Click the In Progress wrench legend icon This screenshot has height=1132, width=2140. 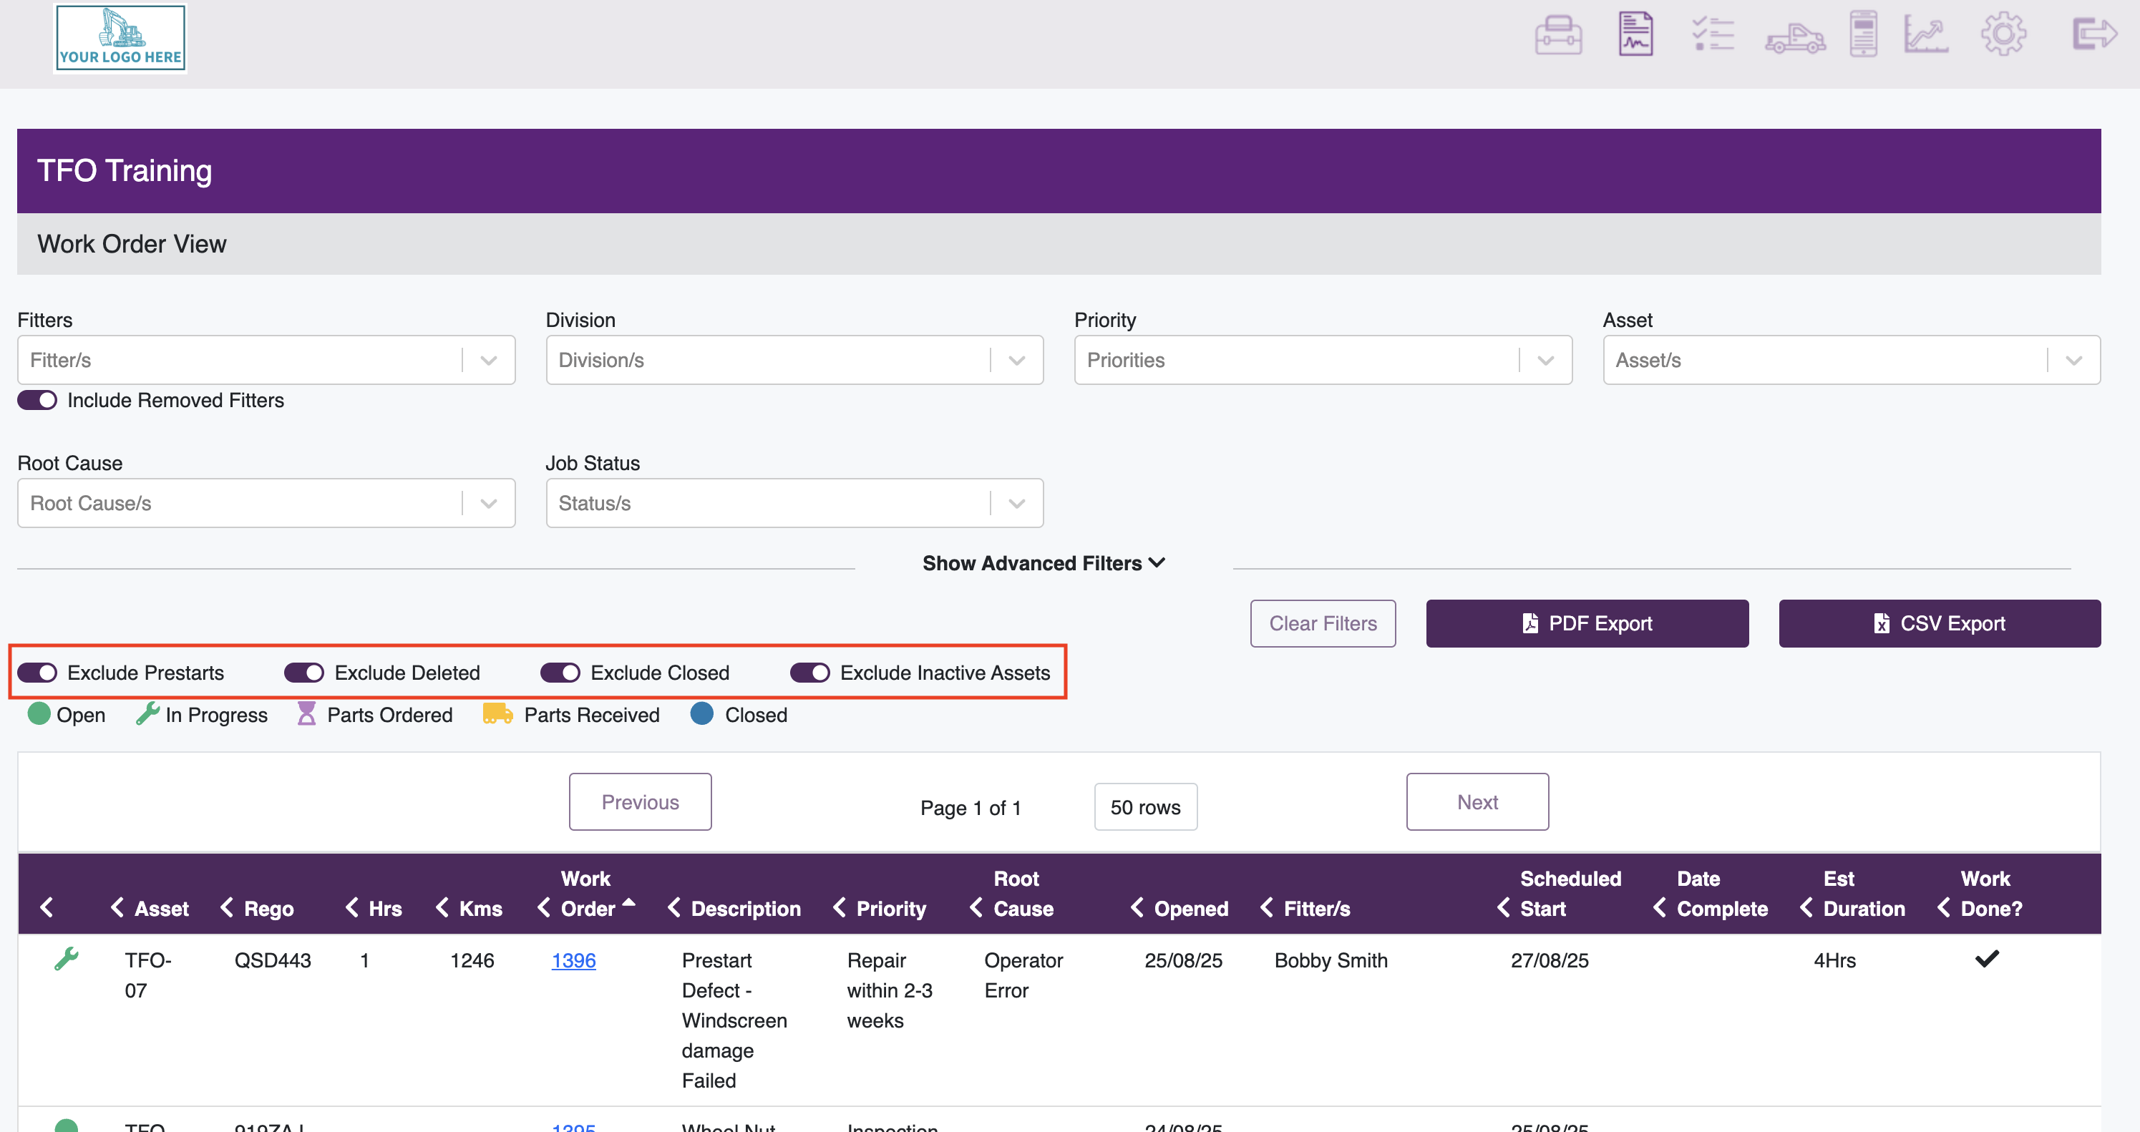pyautogui.click(x=148, y=713)
